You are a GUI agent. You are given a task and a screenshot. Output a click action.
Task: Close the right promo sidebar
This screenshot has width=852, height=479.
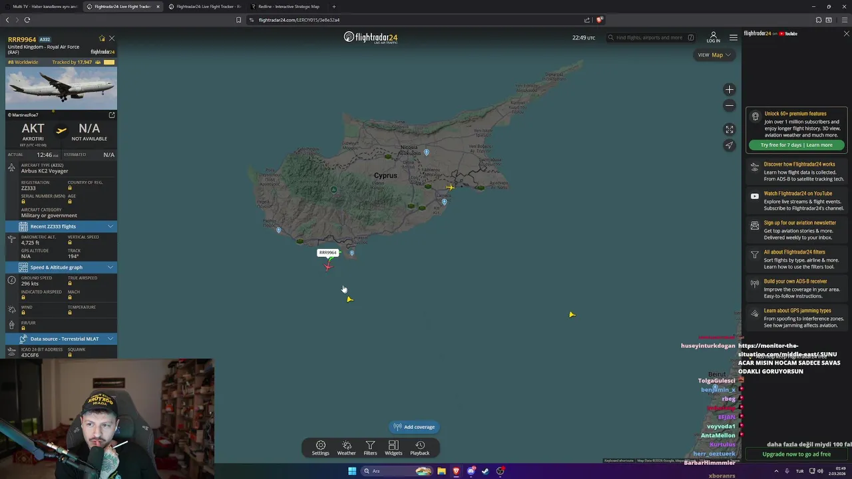[x=846, y=33]
